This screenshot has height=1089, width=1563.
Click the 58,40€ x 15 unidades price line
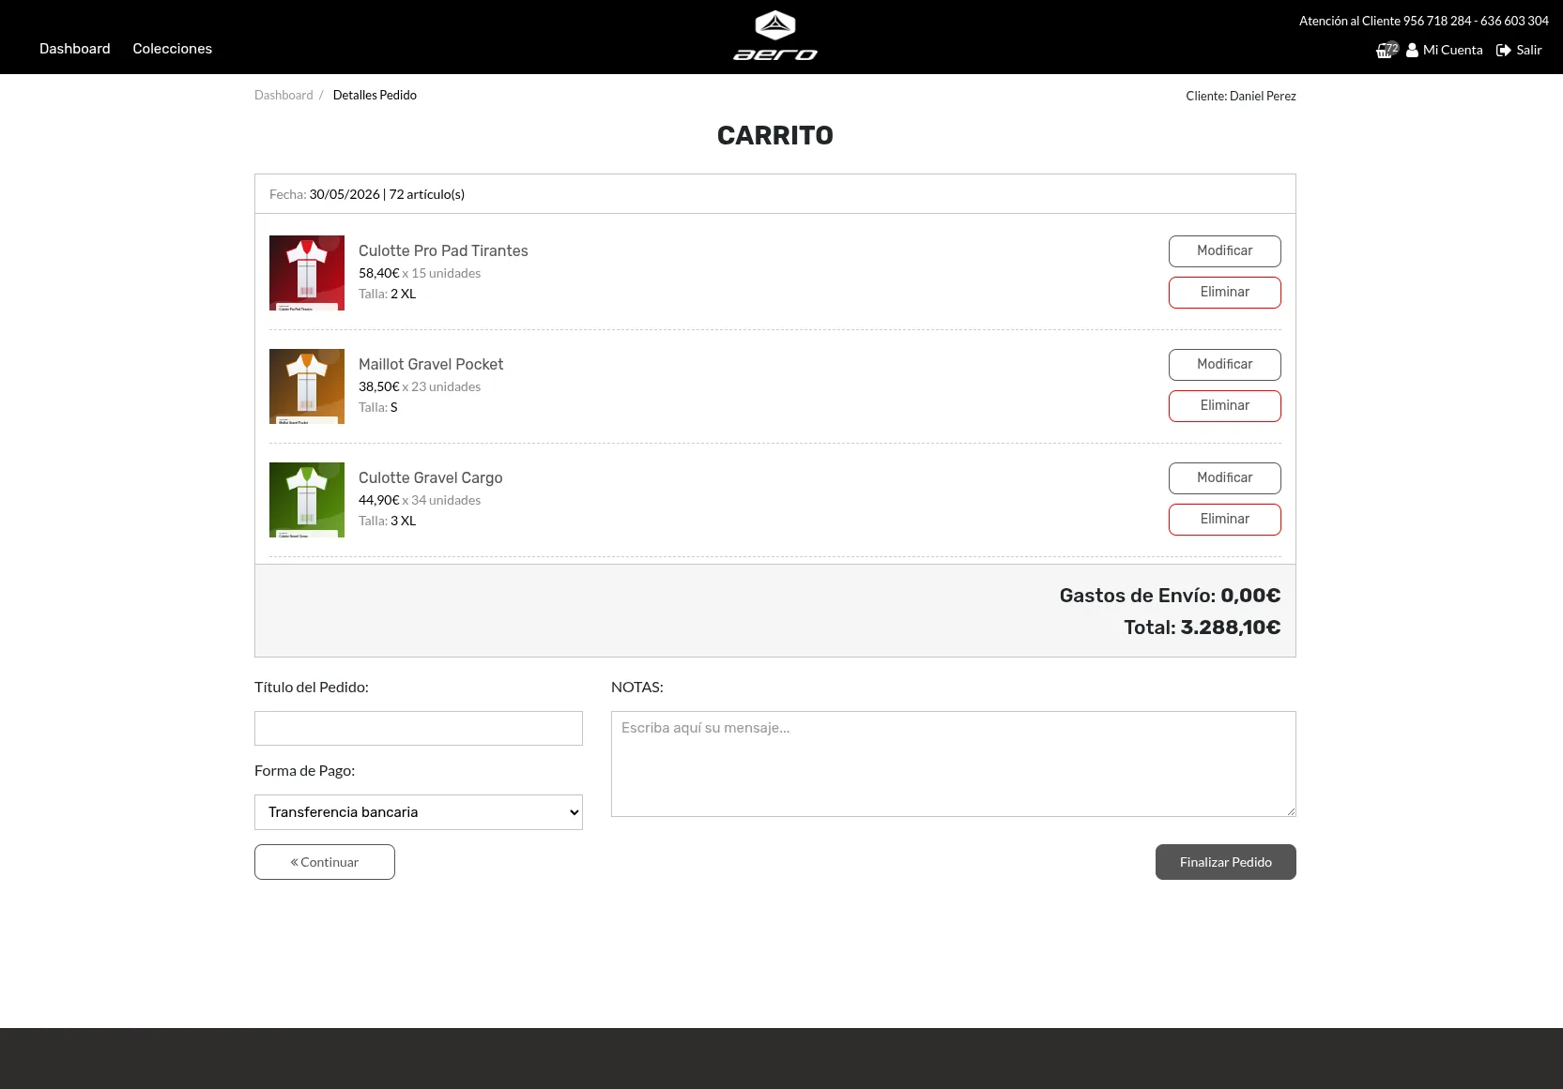[420, 274]
